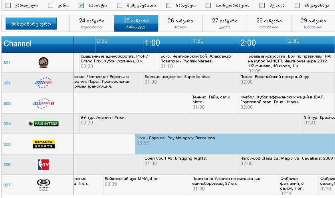
Task: Open the 26 იანვარი date tab
Action: point(180,23)
